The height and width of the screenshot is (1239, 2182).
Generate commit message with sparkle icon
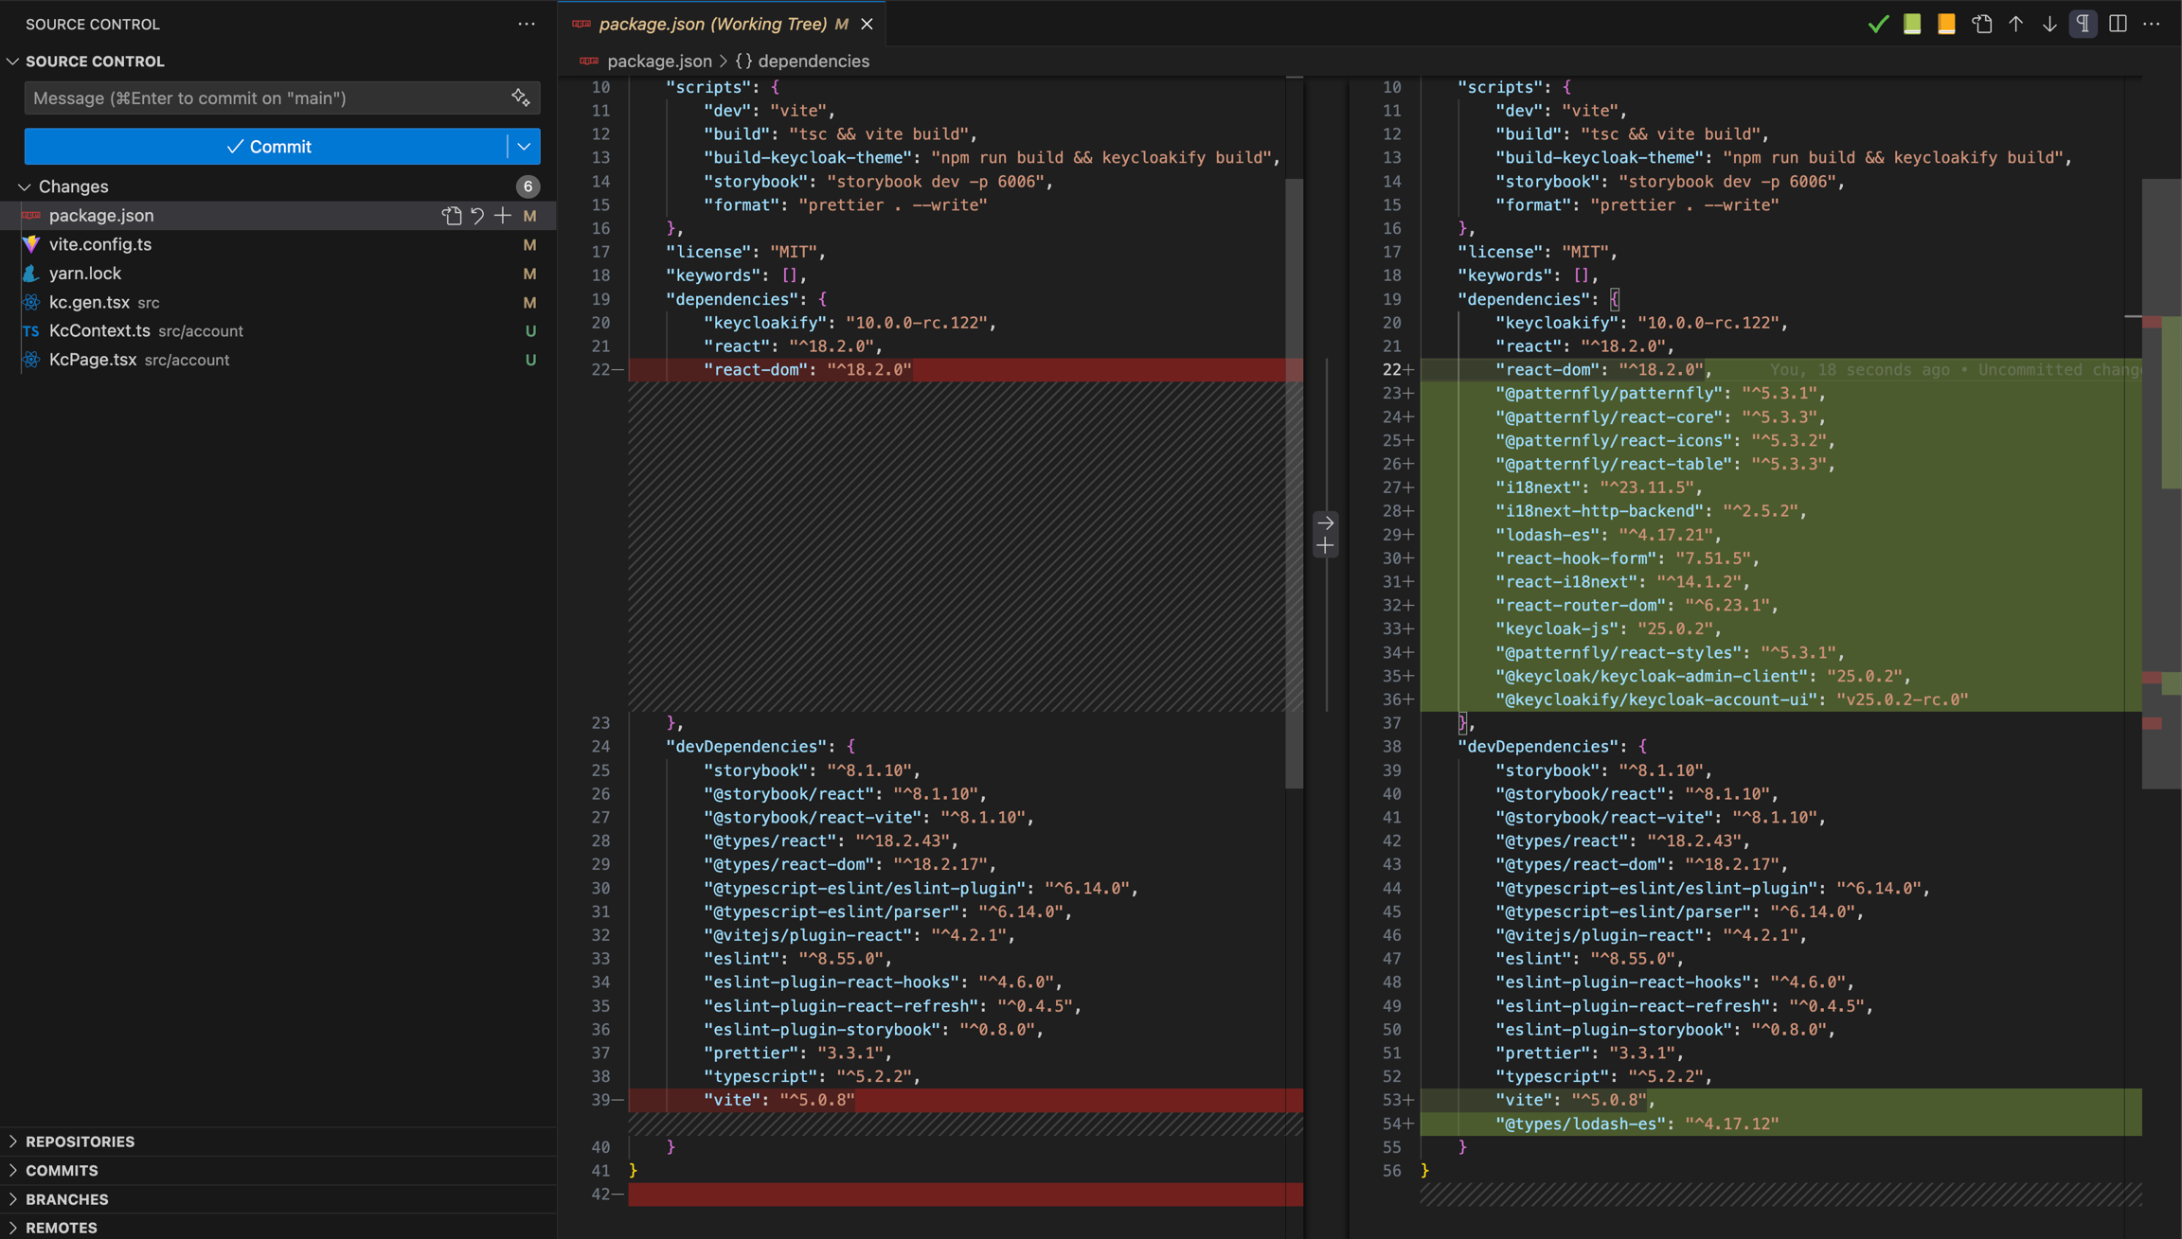[520, 97]
